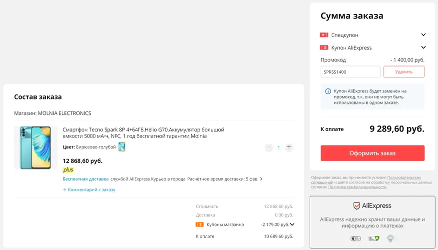Increase quantity with the plus button
Screen dimensions: 438x250
pyautogui.click(x=289, y=147)
